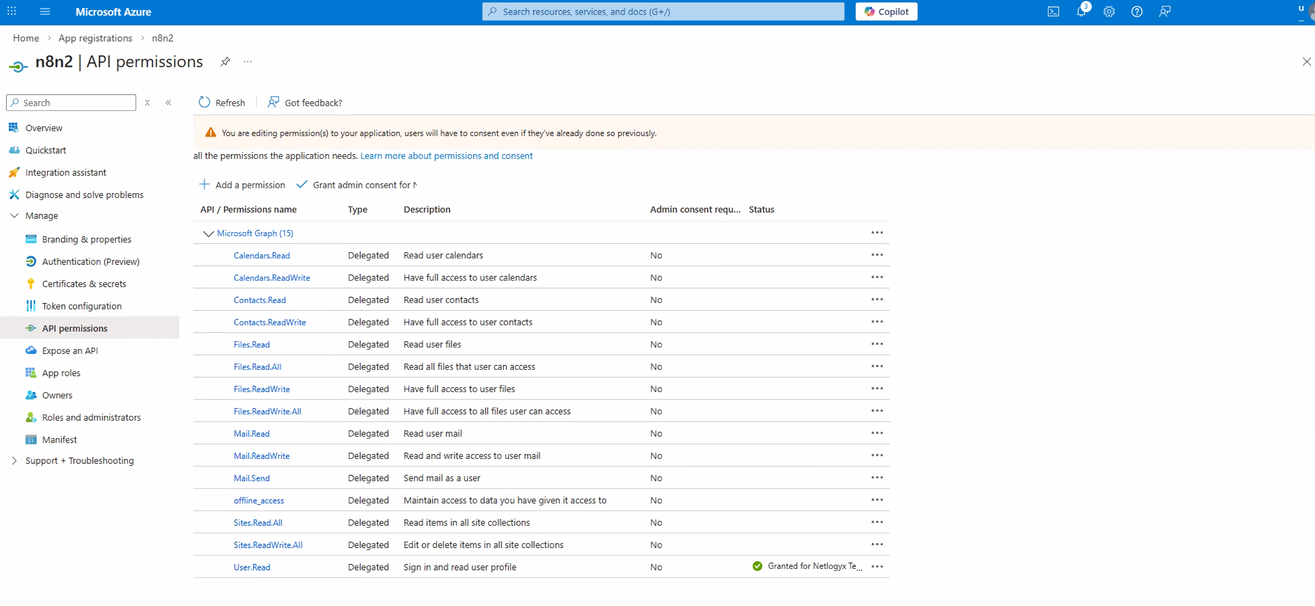Open Azure Cloud Shell
This screenshot has height=606, width=1315.
pos(1053,11)
